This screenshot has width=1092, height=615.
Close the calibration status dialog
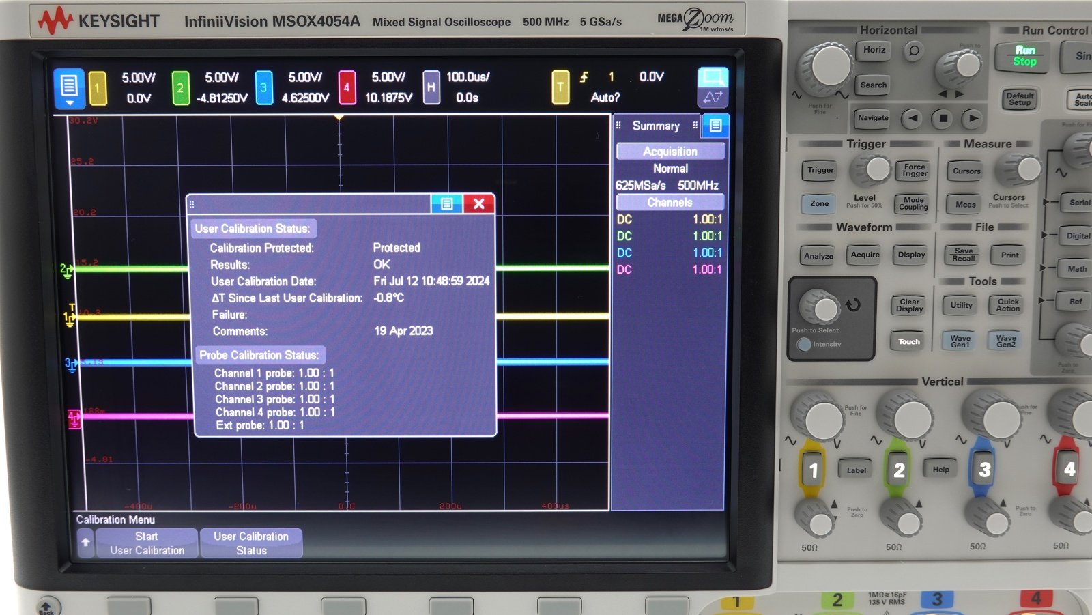pyautogui.click(x=479, y=203)
